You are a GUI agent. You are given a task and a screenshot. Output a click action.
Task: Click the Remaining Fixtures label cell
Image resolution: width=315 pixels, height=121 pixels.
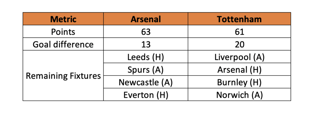pyautogui.click(x=63, y=76)
